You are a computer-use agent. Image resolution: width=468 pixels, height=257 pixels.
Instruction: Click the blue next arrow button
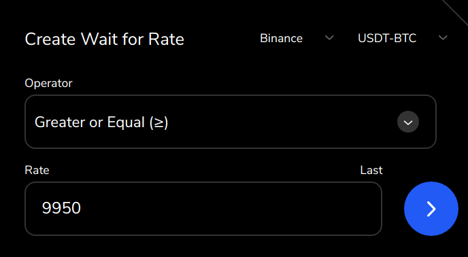[x=431, y=209]
